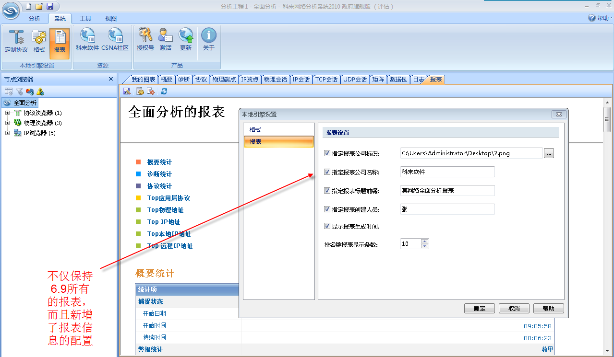Switch to the 工具 ribbon tab
The width and height of the screenshot is (614, 357).
point(85,19)
